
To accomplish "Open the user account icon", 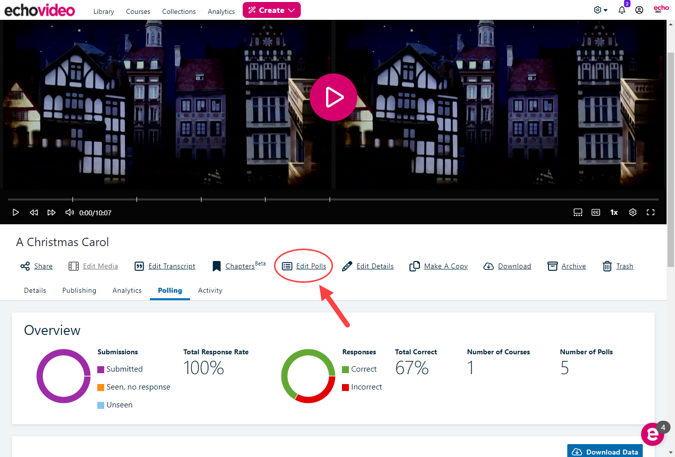I will 639,10.
